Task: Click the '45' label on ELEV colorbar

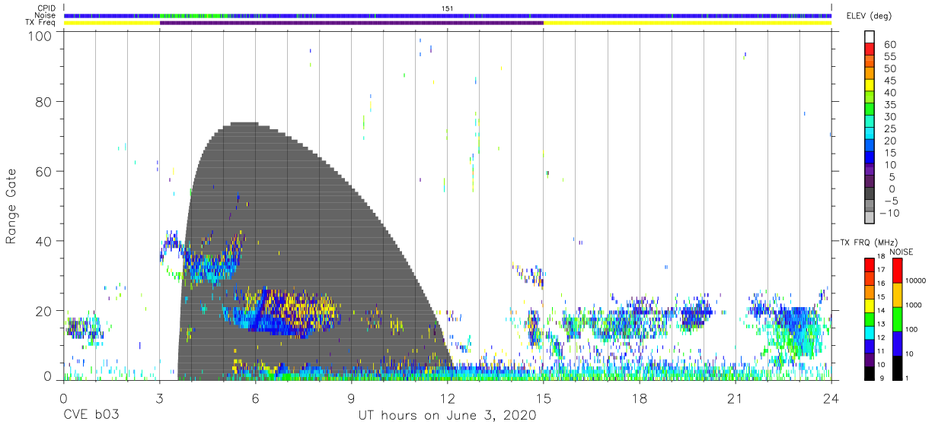Action: pos(889,81)
